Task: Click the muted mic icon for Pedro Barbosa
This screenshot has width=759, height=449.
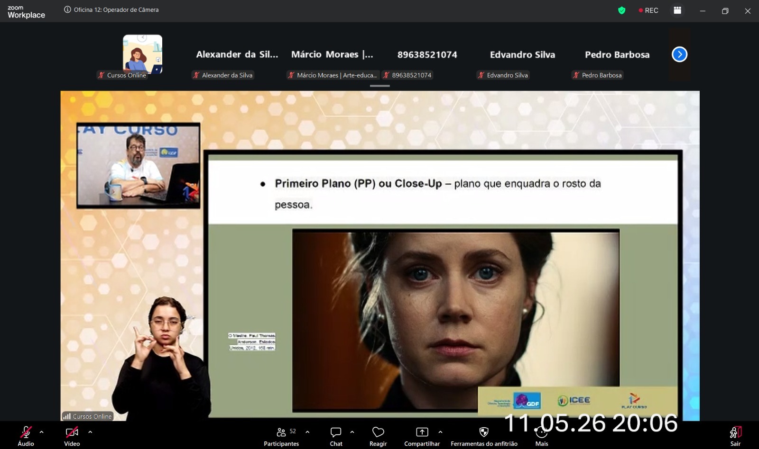Action: [576, 75]
